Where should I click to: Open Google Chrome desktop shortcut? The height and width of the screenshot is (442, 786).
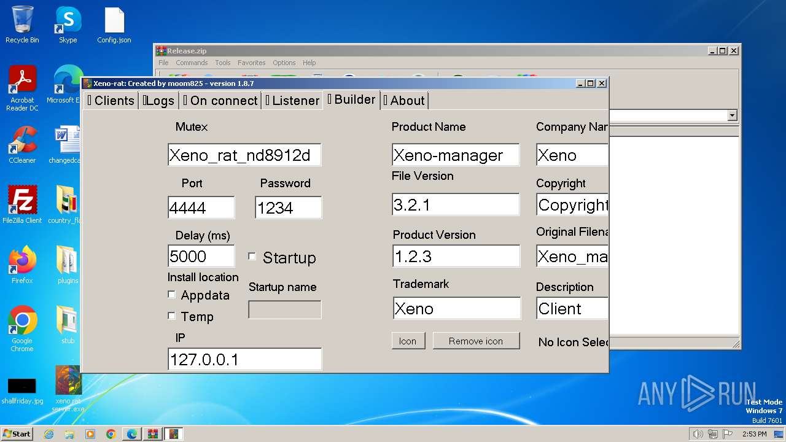pyautogui.click(x=22, y=329)
